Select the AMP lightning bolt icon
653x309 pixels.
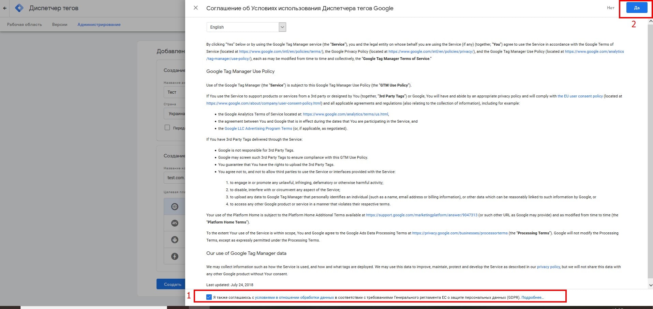[175, 256]
